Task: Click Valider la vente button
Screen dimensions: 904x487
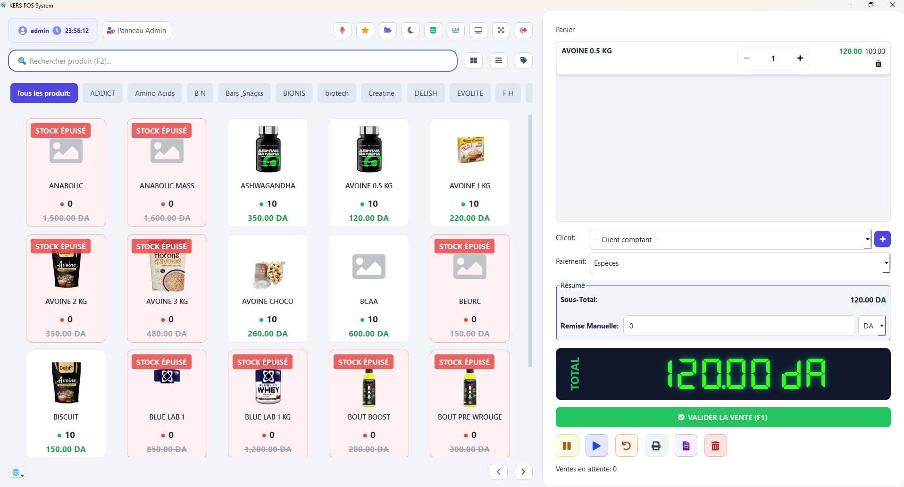Action: 723,417
